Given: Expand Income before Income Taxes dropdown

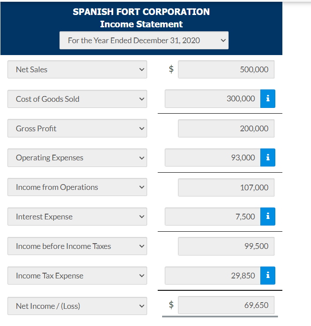Looking at the screenshot, I should [78, 246].
